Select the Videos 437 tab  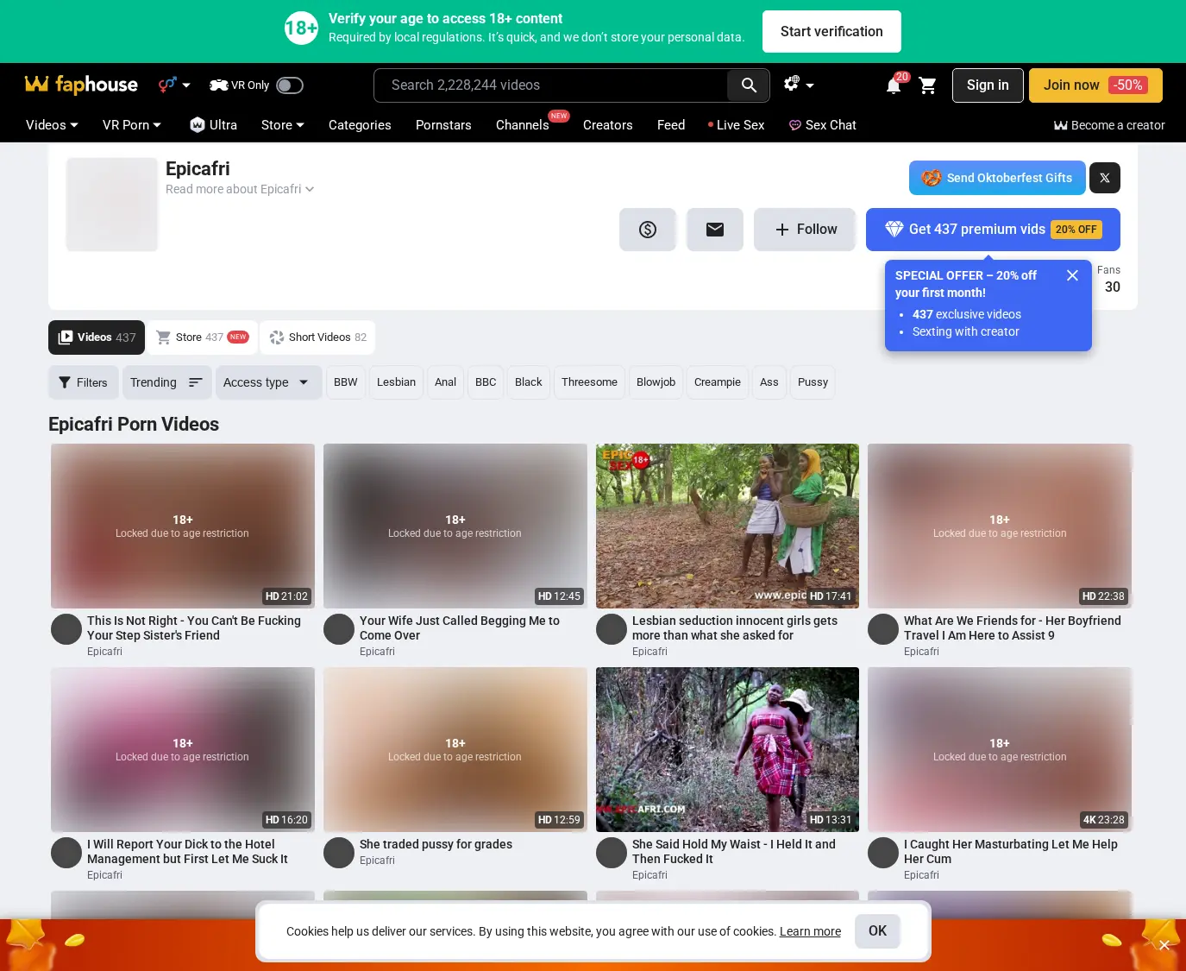click(97, 337)
